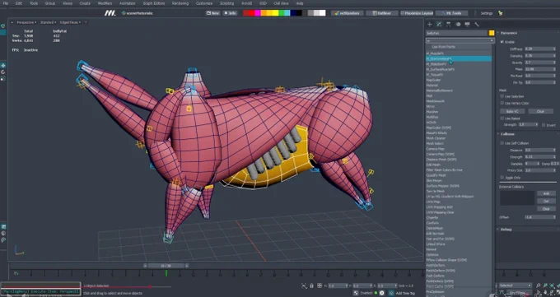Select the yellow color swatch in toolbar
The height and width of the screenshot is (297, 560).
pyautogui.click(x=276, y=13)
